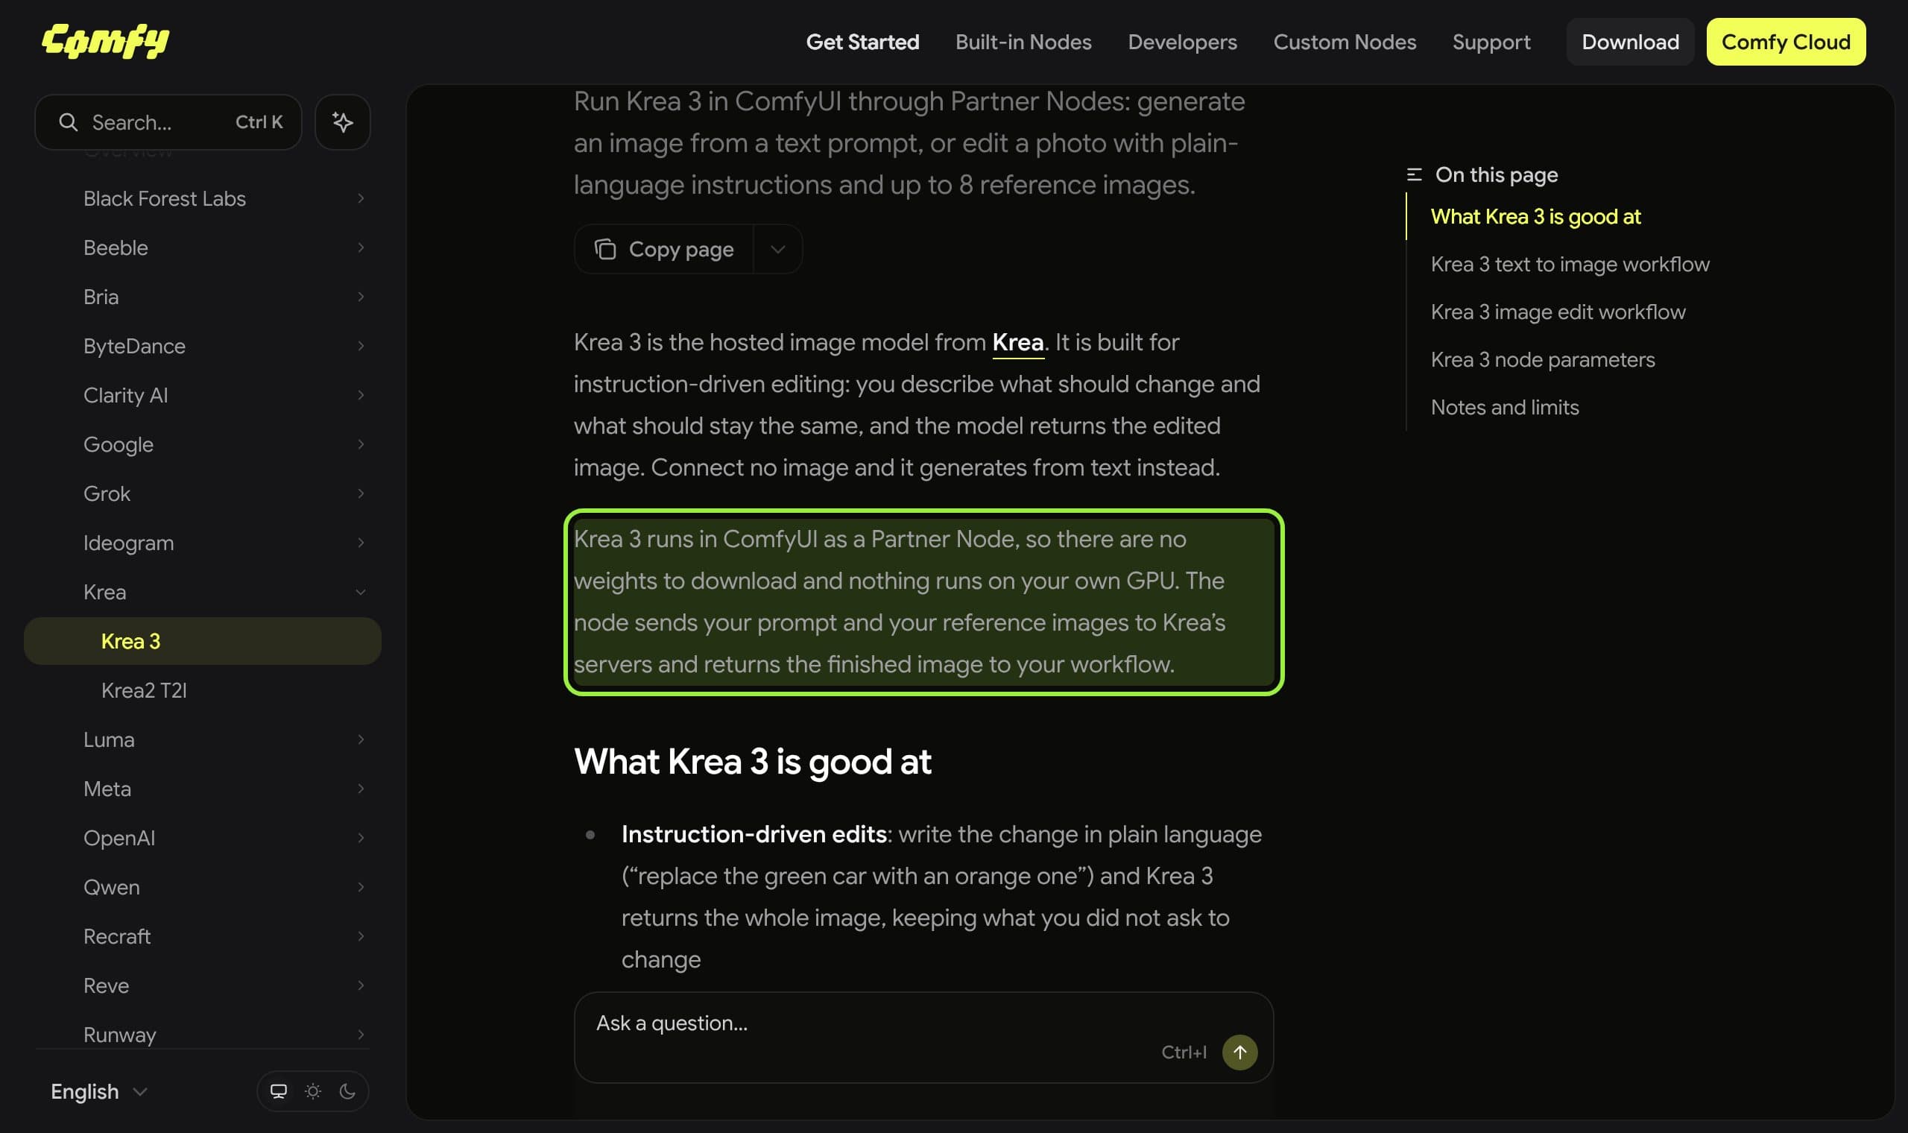Click the Download button
This screenshot has width=1908, height=1133.
(1629, 42)
